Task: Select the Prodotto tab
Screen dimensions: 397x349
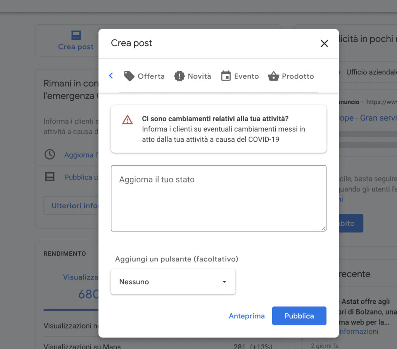Action: coord(298,76)
